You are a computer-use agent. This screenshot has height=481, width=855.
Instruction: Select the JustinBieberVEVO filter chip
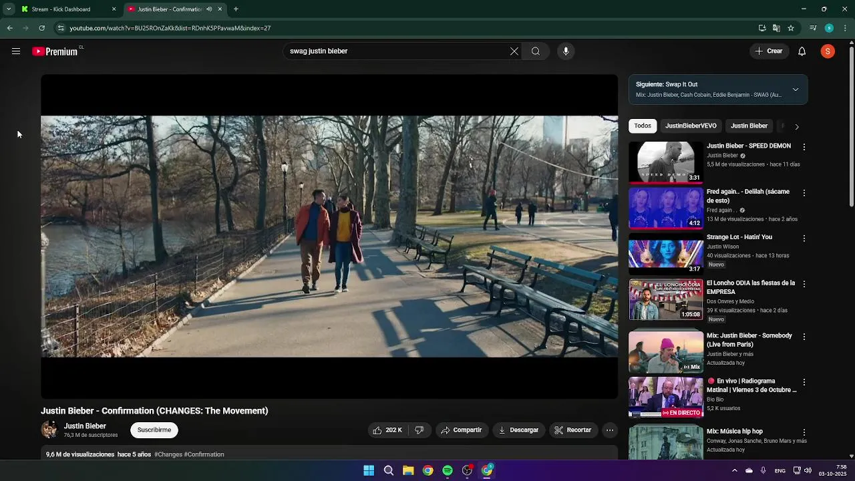point(691,126)
